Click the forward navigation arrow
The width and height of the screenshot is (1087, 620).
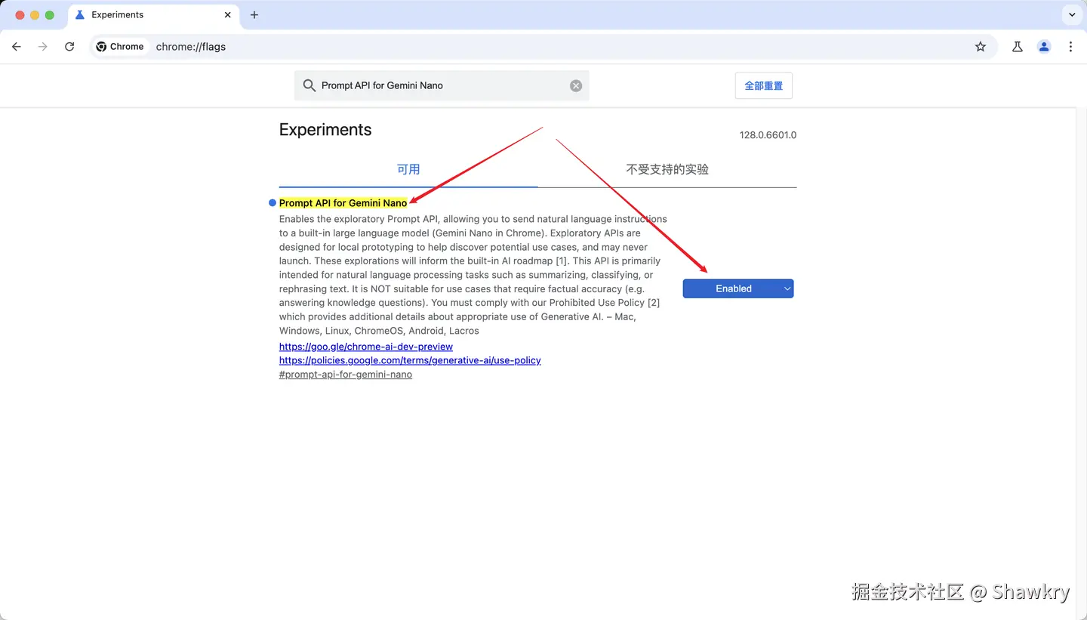[x=43, y=47]
